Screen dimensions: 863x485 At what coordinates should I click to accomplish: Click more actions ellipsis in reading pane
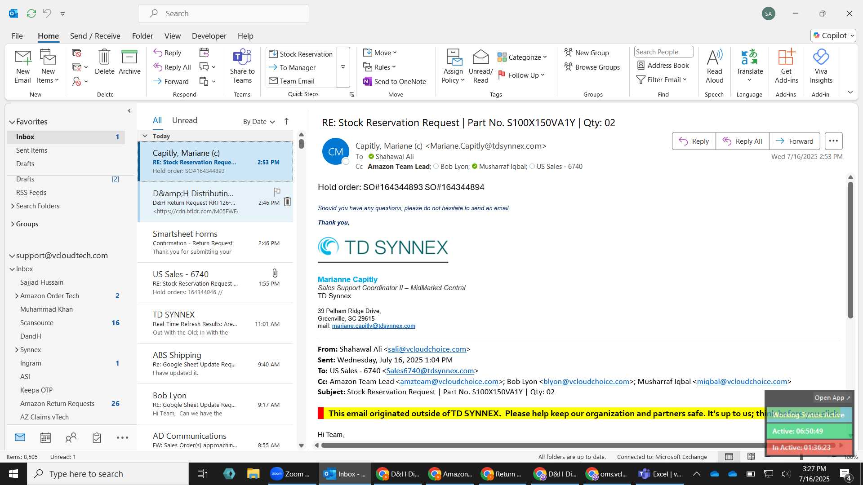point(833,141)
